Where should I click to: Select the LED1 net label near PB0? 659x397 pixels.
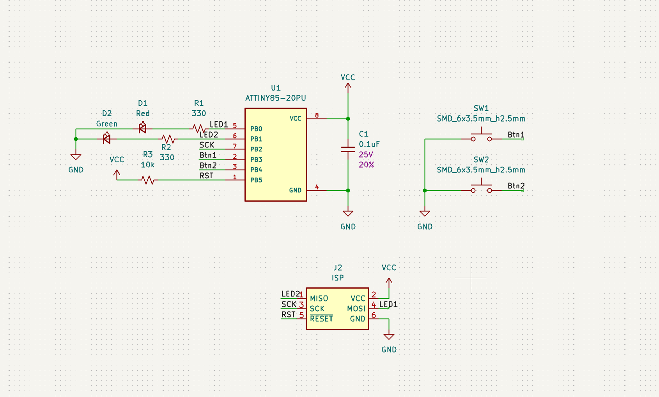pyautogui.click(x=219, y=124)
